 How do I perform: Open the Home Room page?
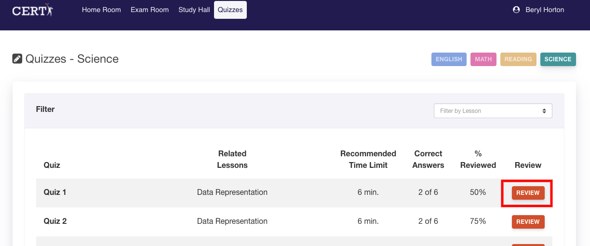click(101, 10)
